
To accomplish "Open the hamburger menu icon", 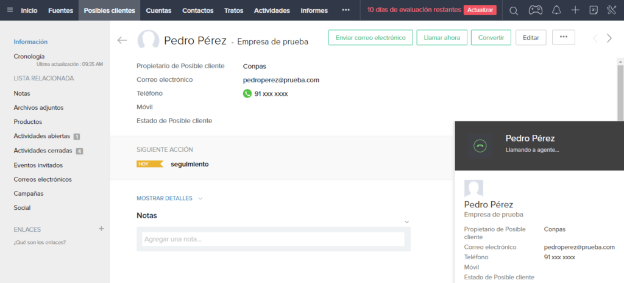I will [x=10, y=10].
